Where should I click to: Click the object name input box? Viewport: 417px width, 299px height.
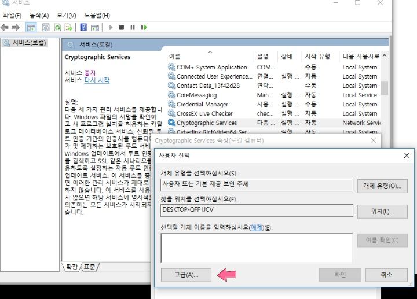pyautogui.click(x=257, y=248)
